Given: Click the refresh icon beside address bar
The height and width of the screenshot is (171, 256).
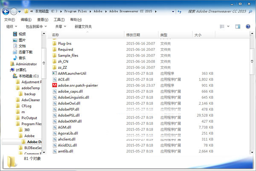Looking at the screenshot, I should pyautogui.click(x=180, y=12).
